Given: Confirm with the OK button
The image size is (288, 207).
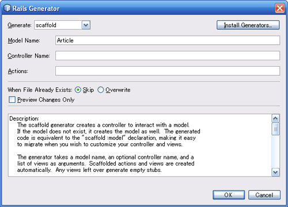Looking at the screenshot, I should click(x=229, y=195).
